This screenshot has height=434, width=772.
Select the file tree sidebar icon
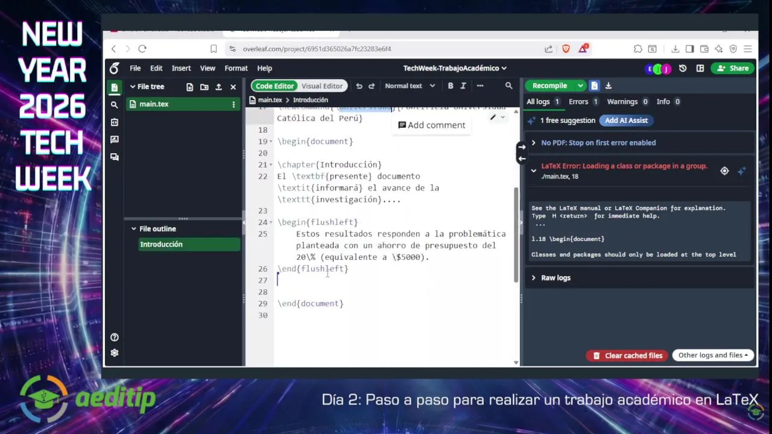115,87
